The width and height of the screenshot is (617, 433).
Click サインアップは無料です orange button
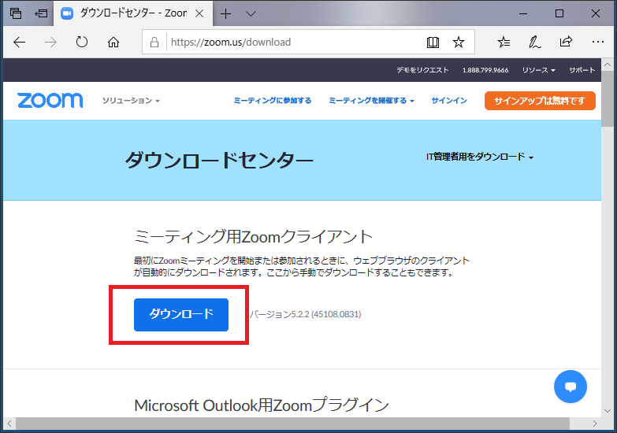[540, 101]
